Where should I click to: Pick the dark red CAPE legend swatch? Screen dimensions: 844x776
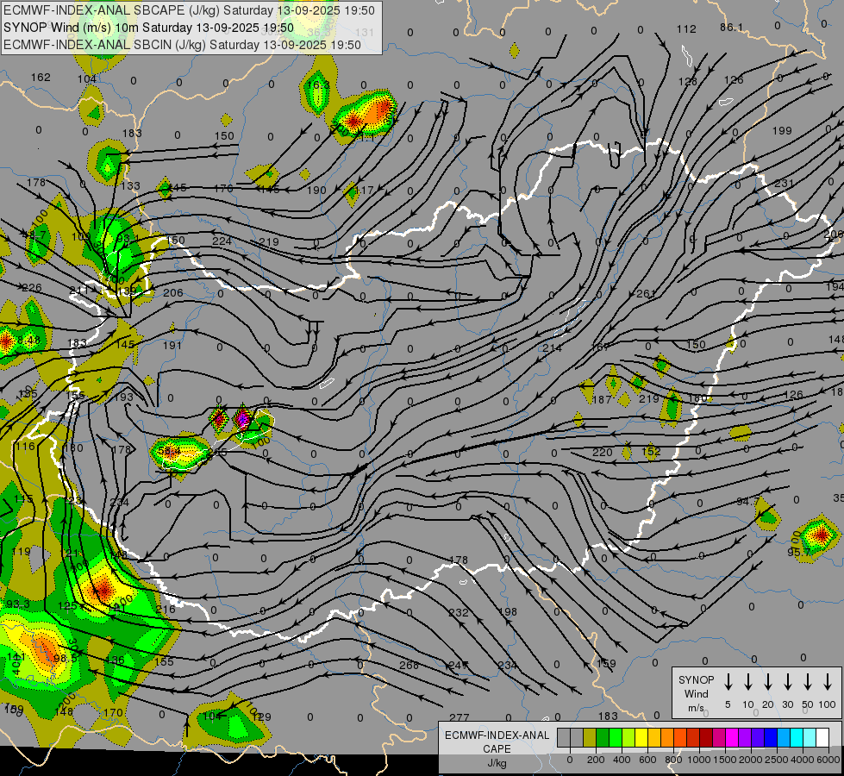point(706,737)
